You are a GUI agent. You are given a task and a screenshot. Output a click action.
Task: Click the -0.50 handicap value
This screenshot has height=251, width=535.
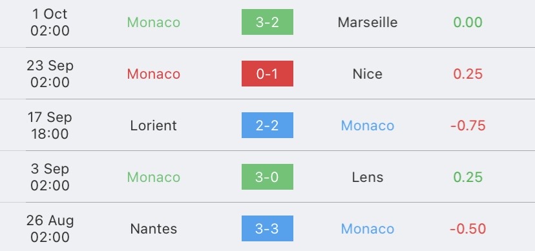[468, 229]
